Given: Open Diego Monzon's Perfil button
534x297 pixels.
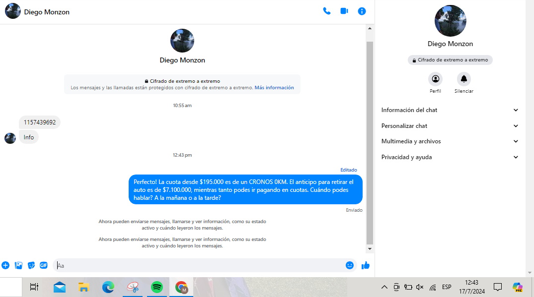Looking at the screenshot, I should (x=435, y=79).
